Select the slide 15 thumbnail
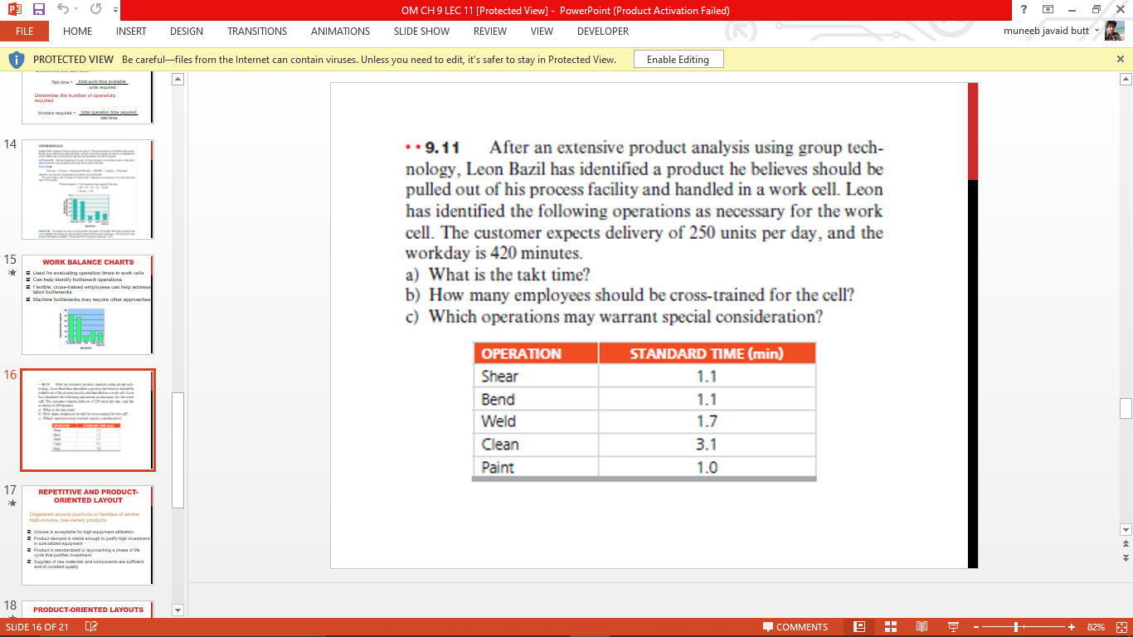The image size is (1133, 637). tap(87, 303)
